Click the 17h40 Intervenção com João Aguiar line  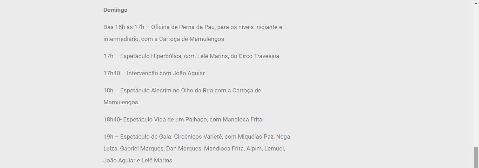coord(154,73)
